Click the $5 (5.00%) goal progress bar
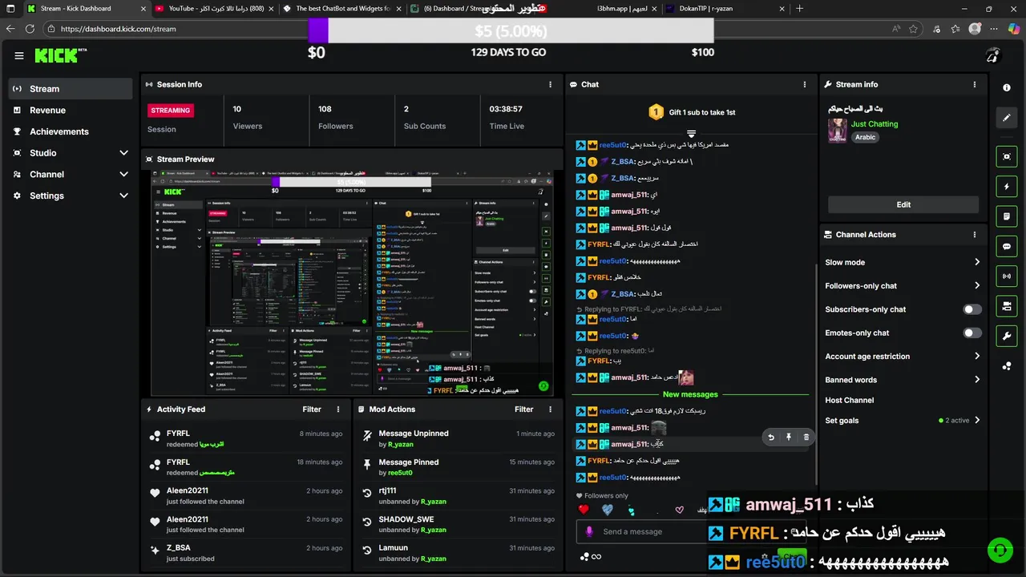The width and height of the screenshot is (1026, 577). (511, 31)
